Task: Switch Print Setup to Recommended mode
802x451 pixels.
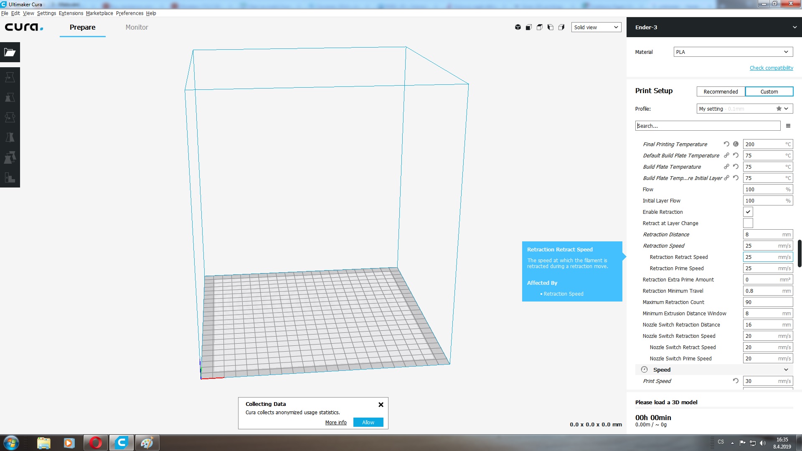Action: click(721, 92)
